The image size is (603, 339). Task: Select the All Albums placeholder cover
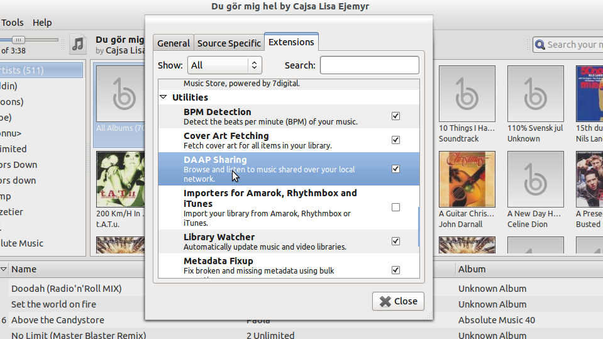click(121, 94)
